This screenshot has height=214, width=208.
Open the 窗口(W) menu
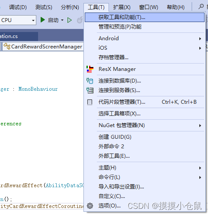click(148, 7)
